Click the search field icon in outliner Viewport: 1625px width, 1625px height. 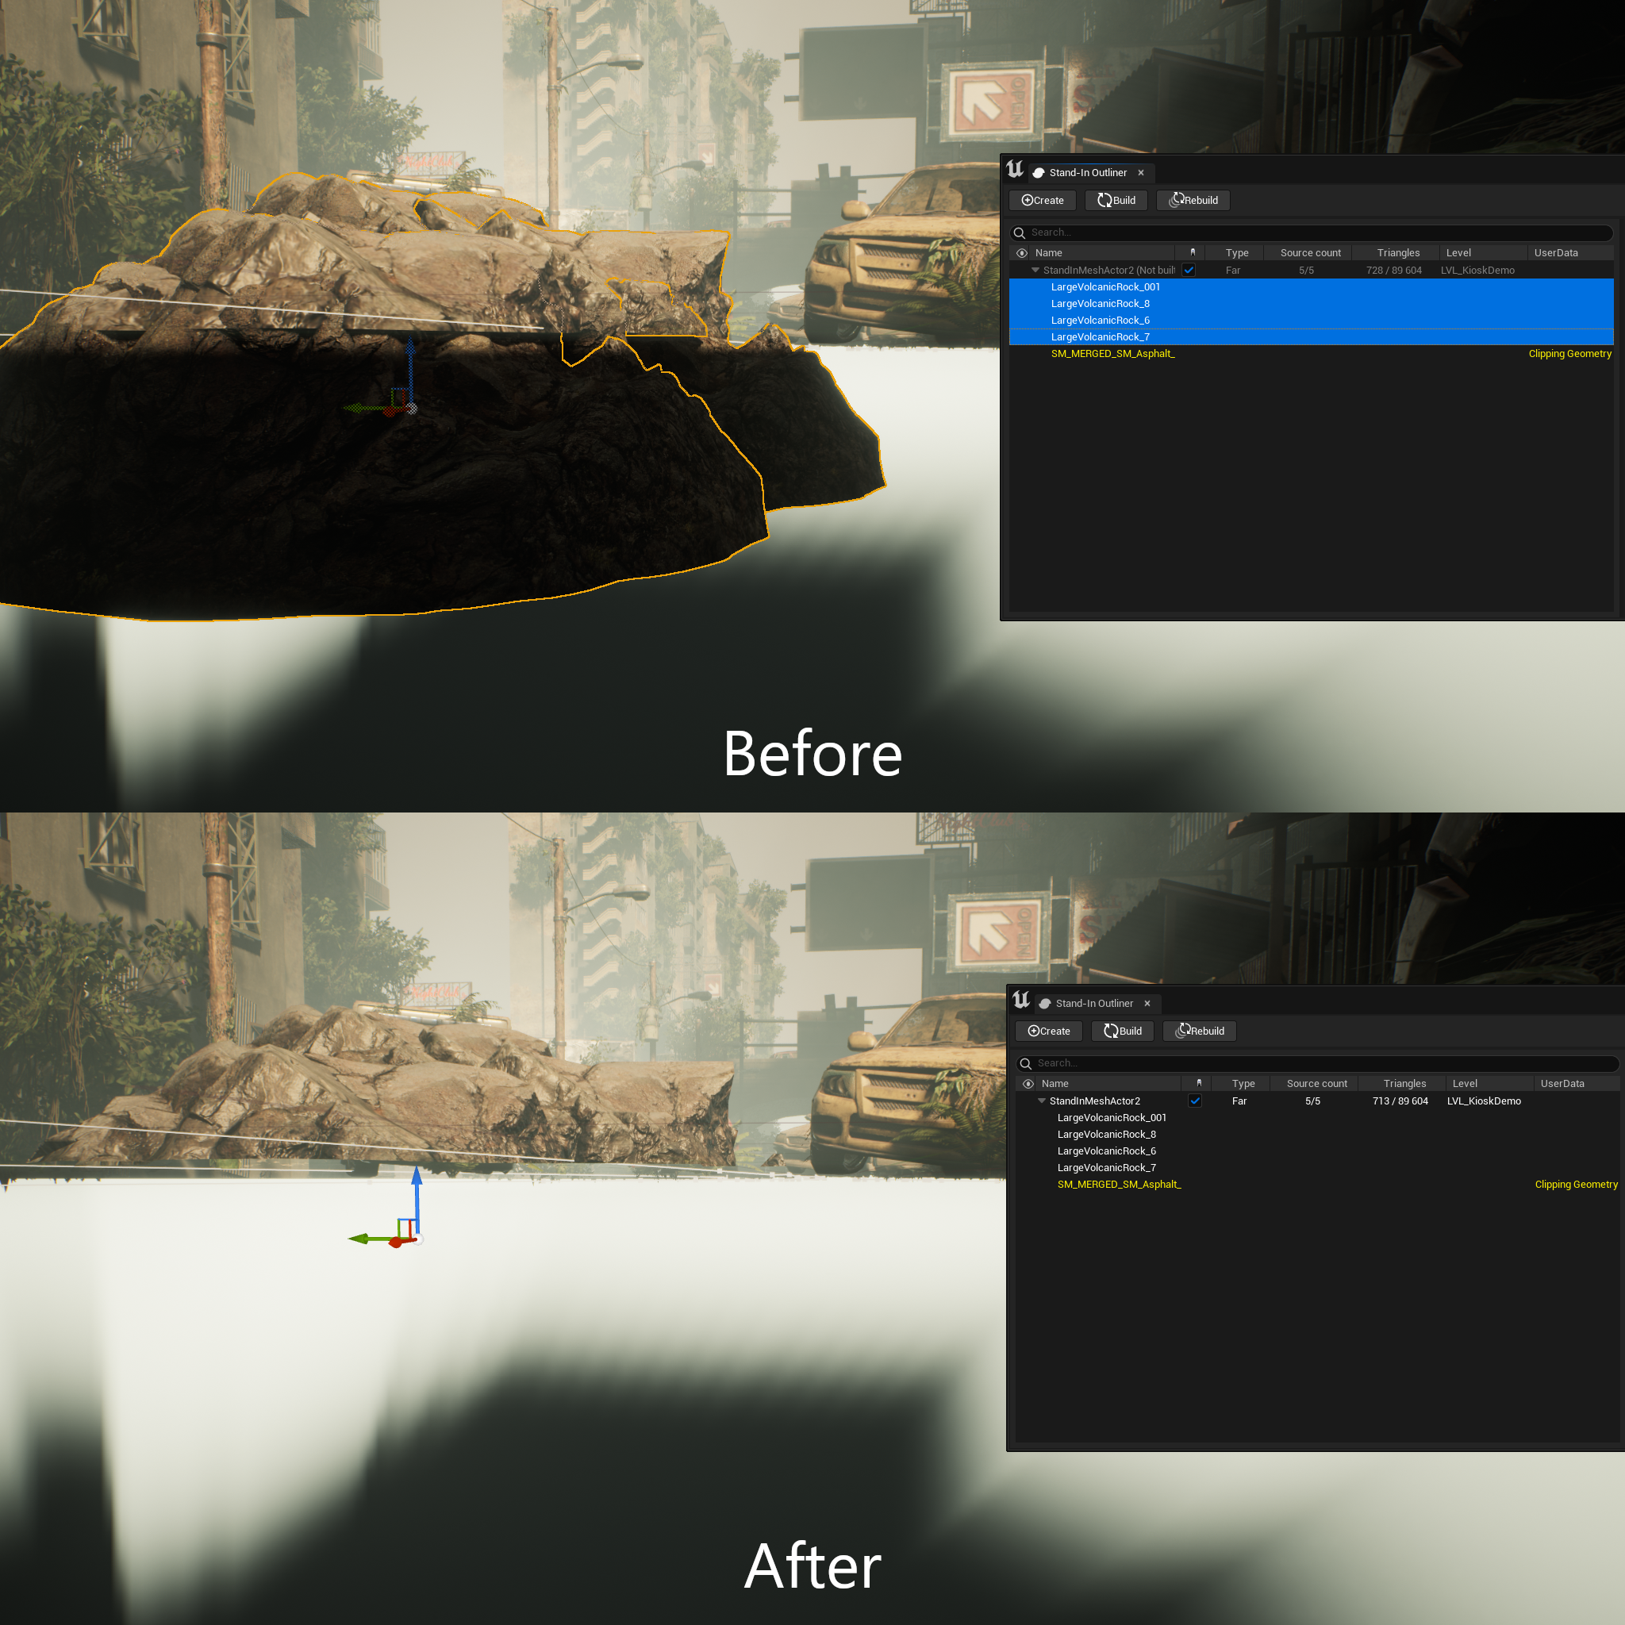pyautogui.click(x=1022, y=232)
